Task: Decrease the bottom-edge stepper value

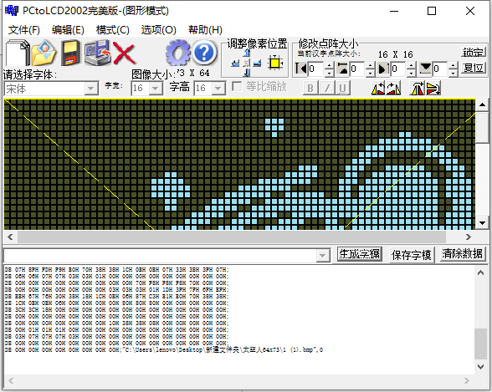Action: [x=453, y=73]
